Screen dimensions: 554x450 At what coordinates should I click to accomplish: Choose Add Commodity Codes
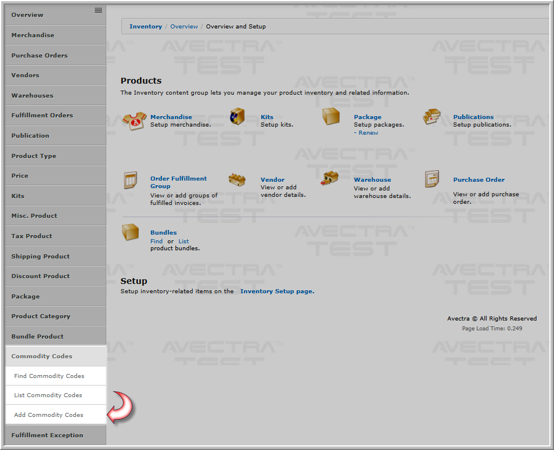click(x=56, y=415)
